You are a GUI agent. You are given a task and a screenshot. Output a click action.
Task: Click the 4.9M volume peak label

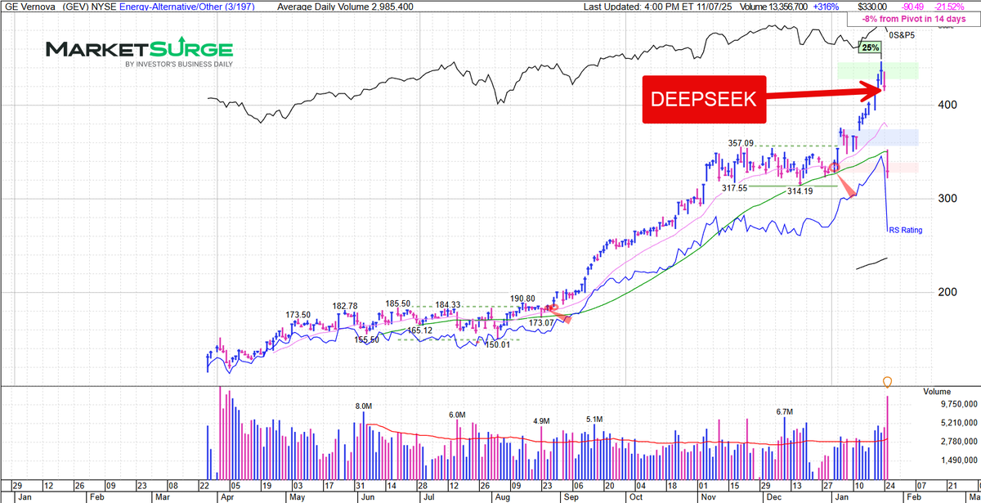point(541,420)
